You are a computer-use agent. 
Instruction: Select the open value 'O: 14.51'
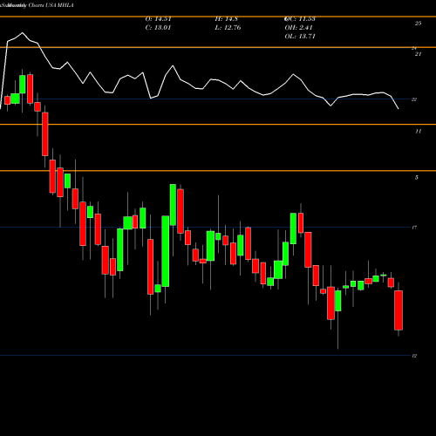tap(158, 19)
